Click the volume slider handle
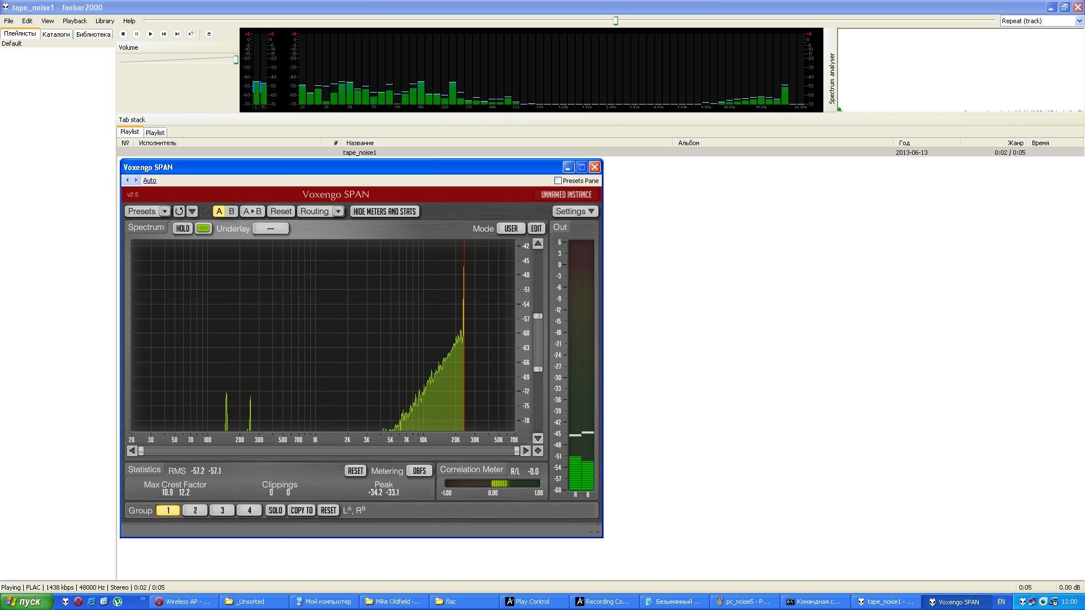The width and height of the screenshot is (1085, 610). [236, 59]
